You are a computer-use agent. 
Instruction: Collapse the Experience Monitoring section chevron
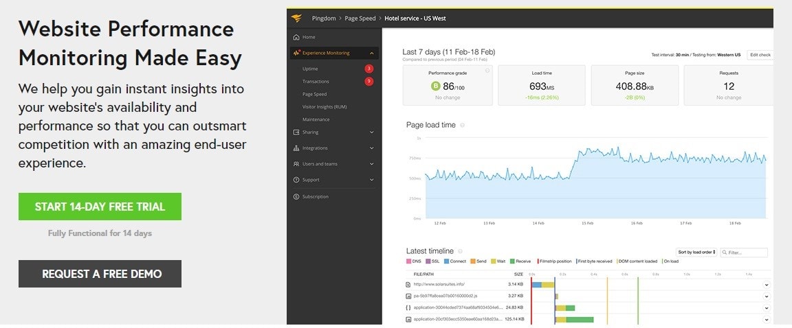pos(372,53)
